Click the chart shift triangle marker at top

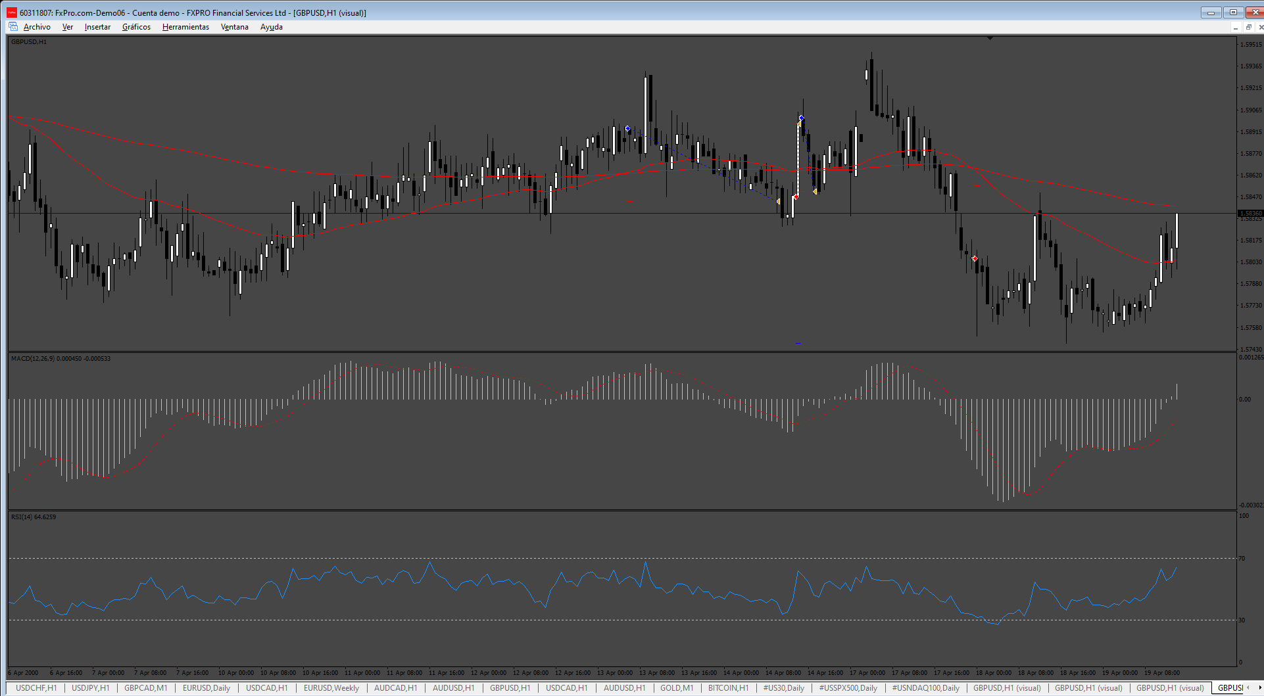pyautogui.click(x=990, y=38)
